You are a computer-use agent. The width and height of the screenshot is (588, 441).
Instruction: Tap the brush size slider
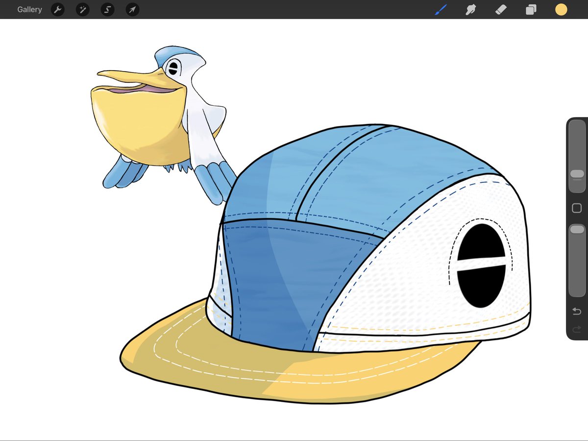pos(577,156)
